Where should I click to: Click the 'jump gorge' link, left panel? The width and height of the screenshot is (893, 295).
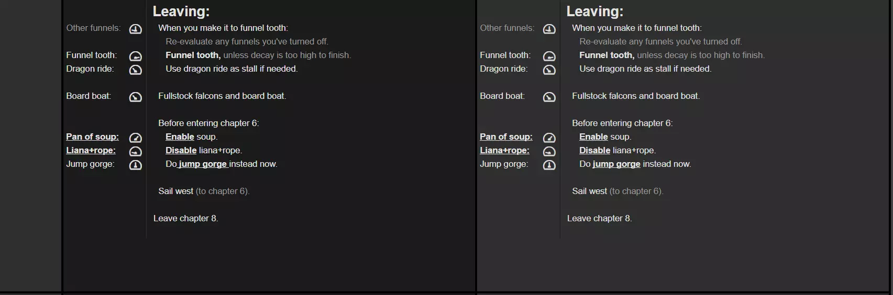coord(203,164)
